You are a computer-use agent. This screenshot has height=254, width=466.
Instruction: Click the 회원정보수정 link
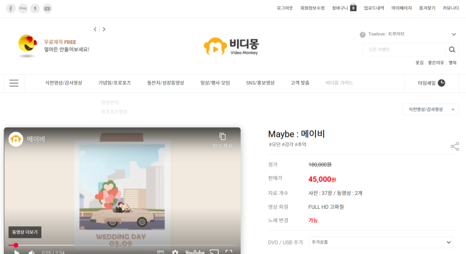(312, 8)
